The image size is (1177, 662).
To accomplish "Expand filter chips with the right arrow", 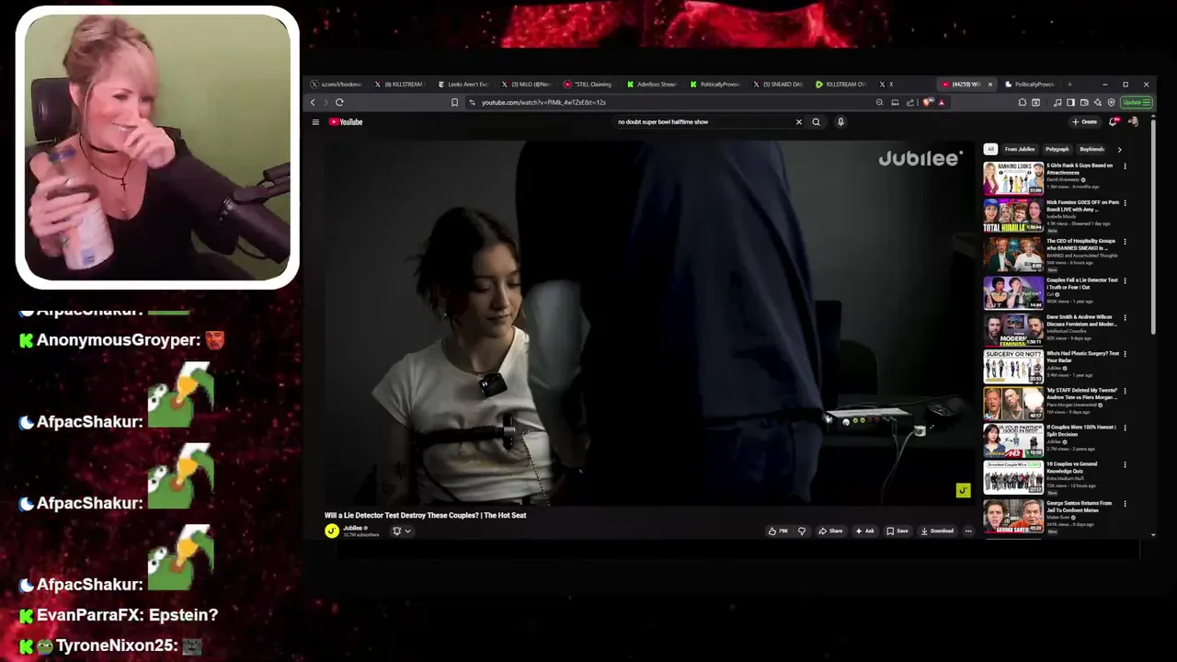I will click(1119, 149).
